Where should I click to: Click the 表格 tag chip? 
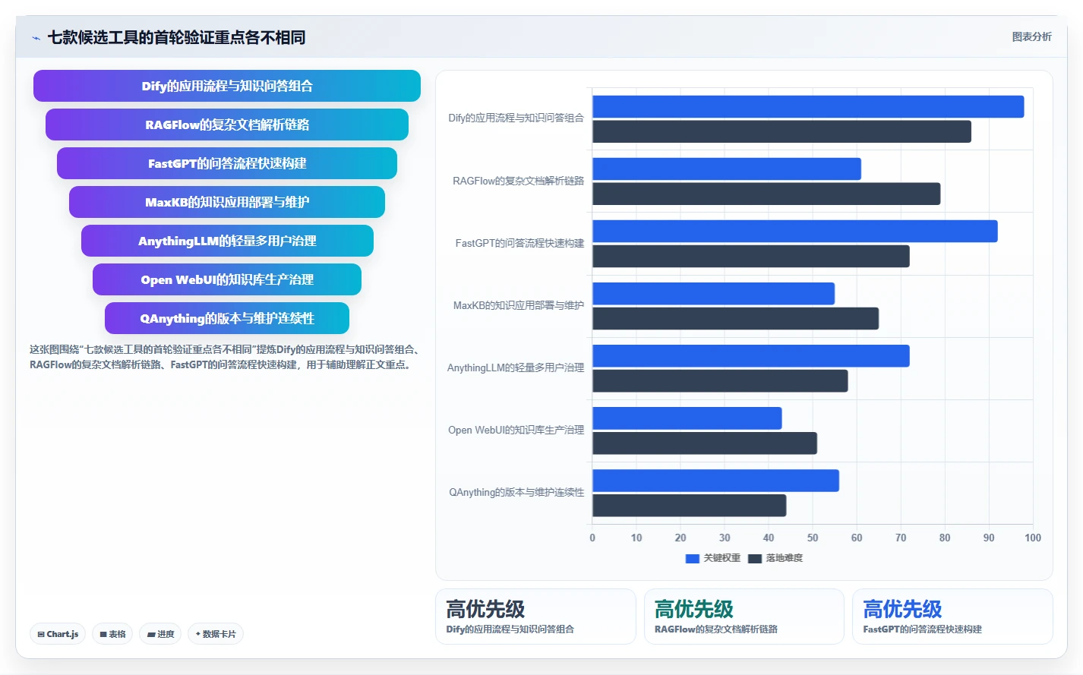(112, 634)
